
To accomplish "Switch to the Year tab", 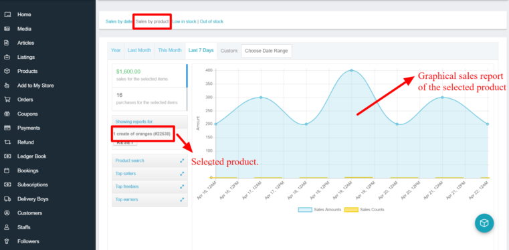I will tap(116, 50).
